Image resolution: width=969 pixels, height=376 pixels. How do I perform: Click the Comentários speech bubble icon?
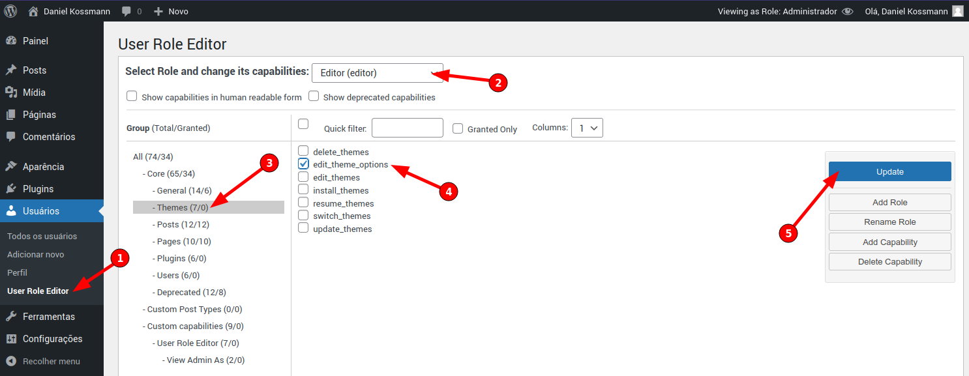11,137
